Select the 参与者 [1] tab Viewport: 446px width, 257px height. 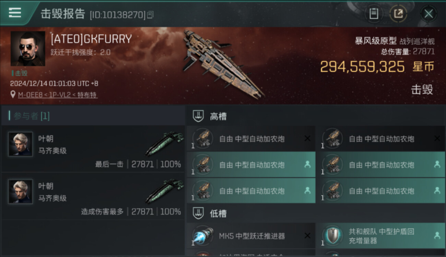click(31, 116)
